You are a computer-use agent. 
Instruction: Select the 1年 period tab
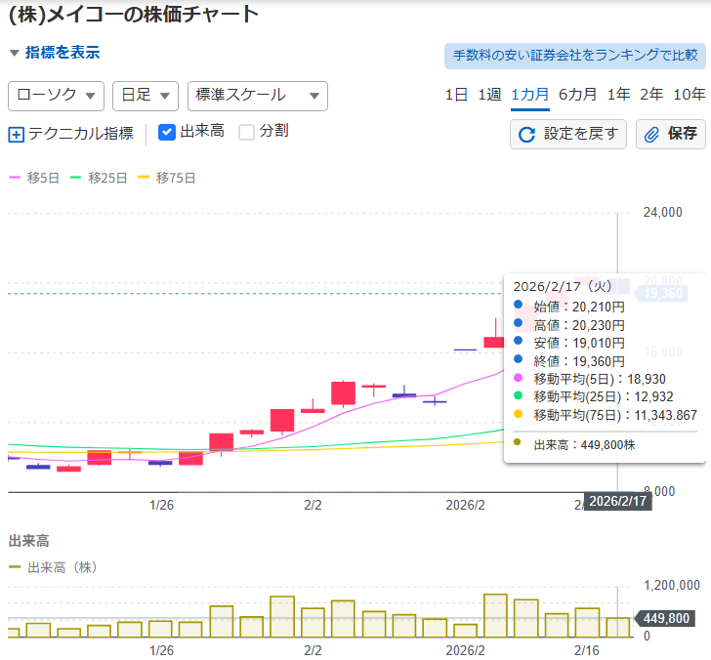click(x=618, y=95)
